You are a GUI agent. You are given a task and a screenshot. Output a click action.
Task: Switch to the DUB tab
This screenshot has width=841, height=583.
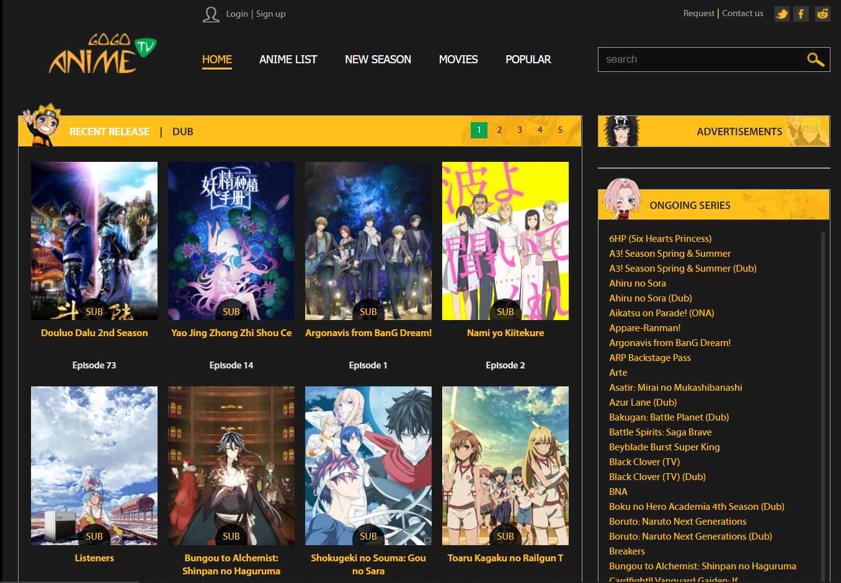click(183, 131)
